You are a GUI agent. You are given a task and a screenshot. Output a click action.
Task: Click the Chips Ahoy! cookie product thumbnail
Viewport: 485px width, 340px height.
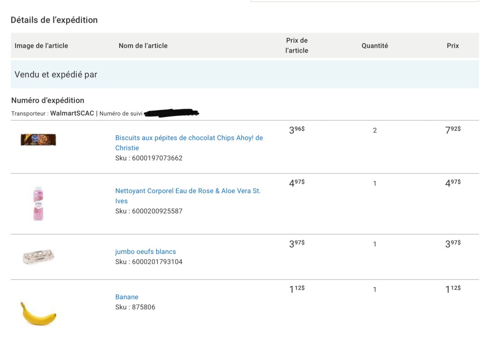coord(38,140)
